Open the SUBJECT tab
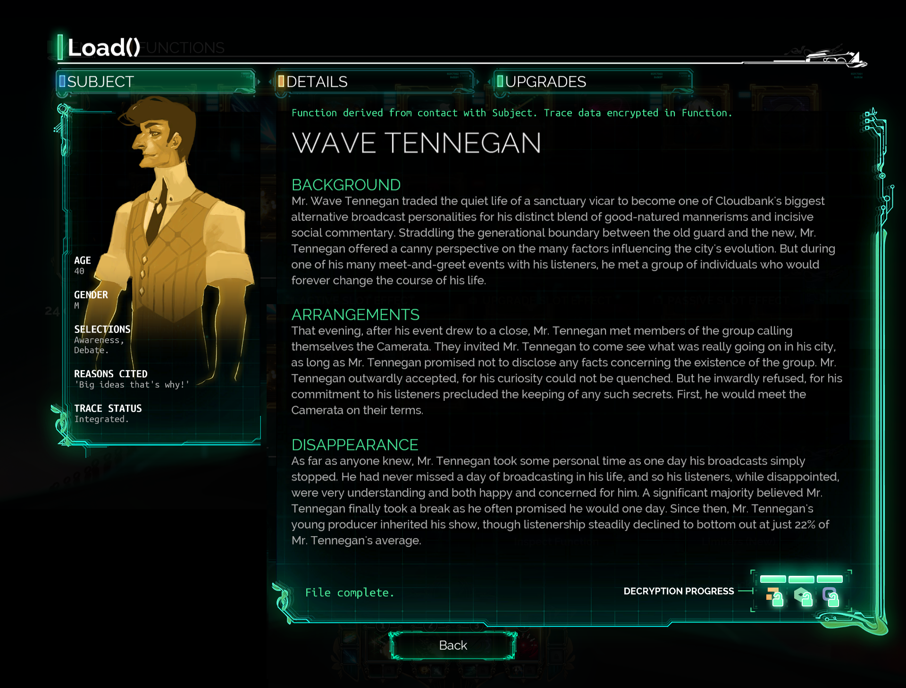906x688 pixels. point(156,82)
